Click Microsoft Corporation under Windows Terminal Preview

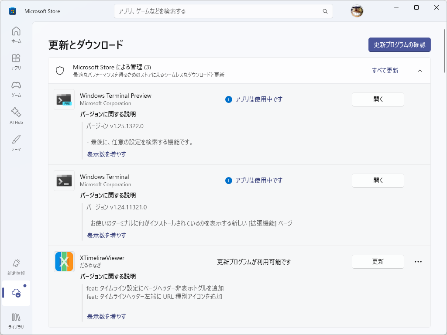[106, 103]
